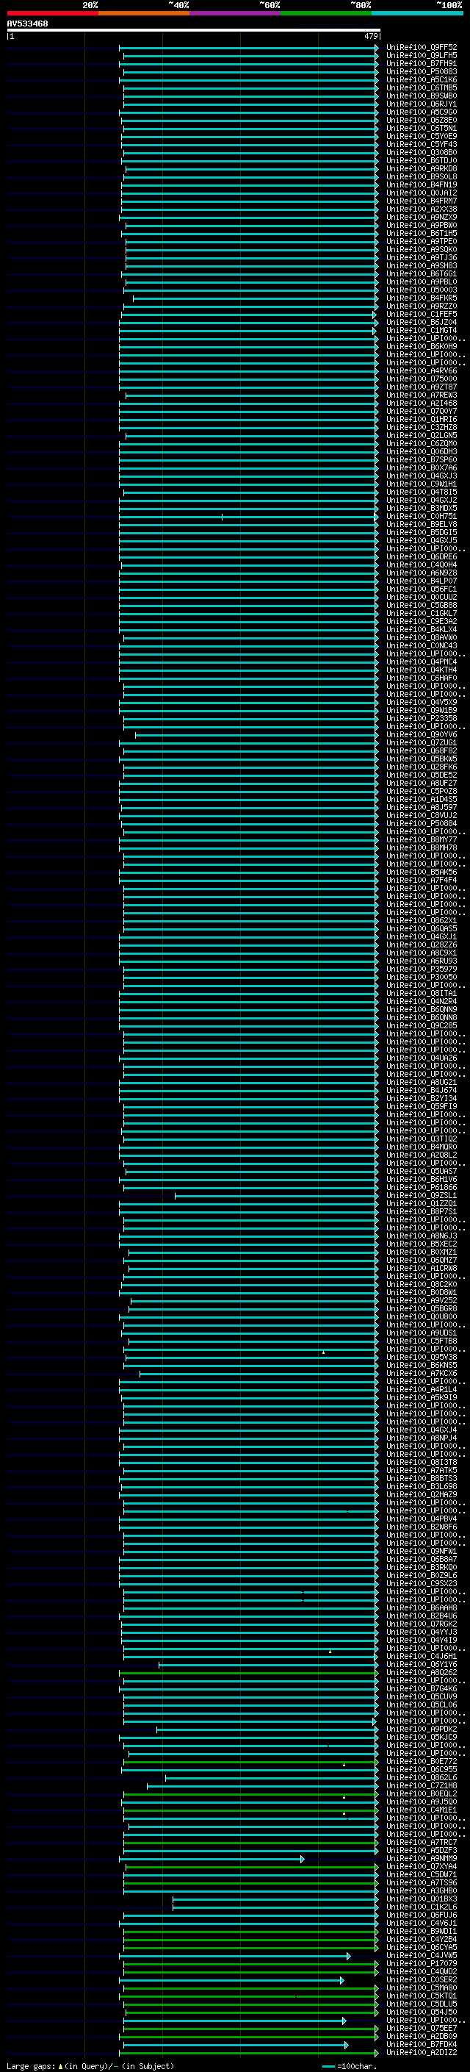470x2072 pixels.
Task: Select the UniRef100_B4FKR5 label
Action: tap(422, 298)
